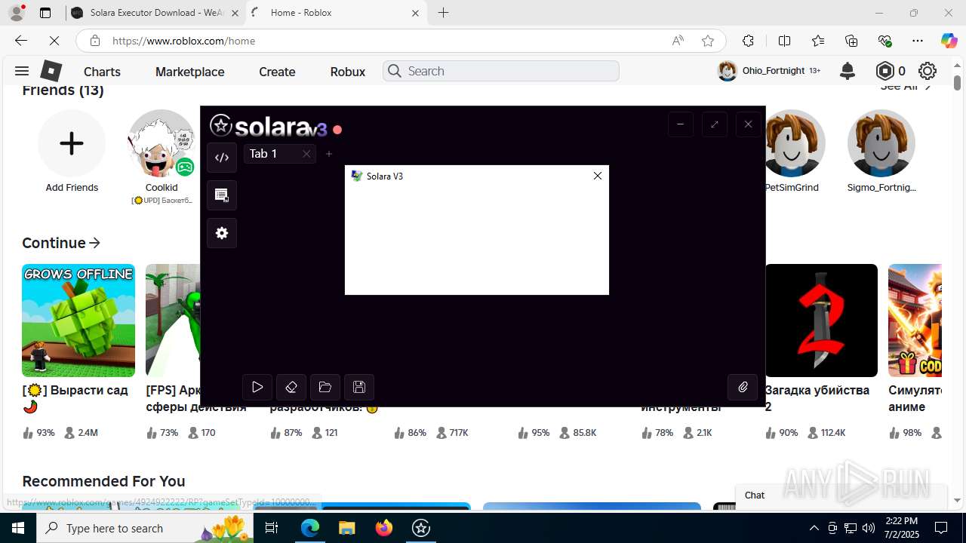Click the Solara attach paperclip icon
966x543 pixels.
[743, 387]
